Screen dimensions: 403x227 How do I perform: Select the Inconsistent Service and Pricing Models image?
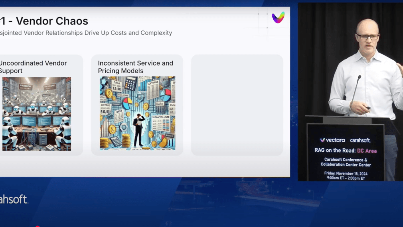pos(137,113)
